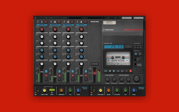Toggle the Auto Fade button
The image size is (179, 112).
point(95,64)
